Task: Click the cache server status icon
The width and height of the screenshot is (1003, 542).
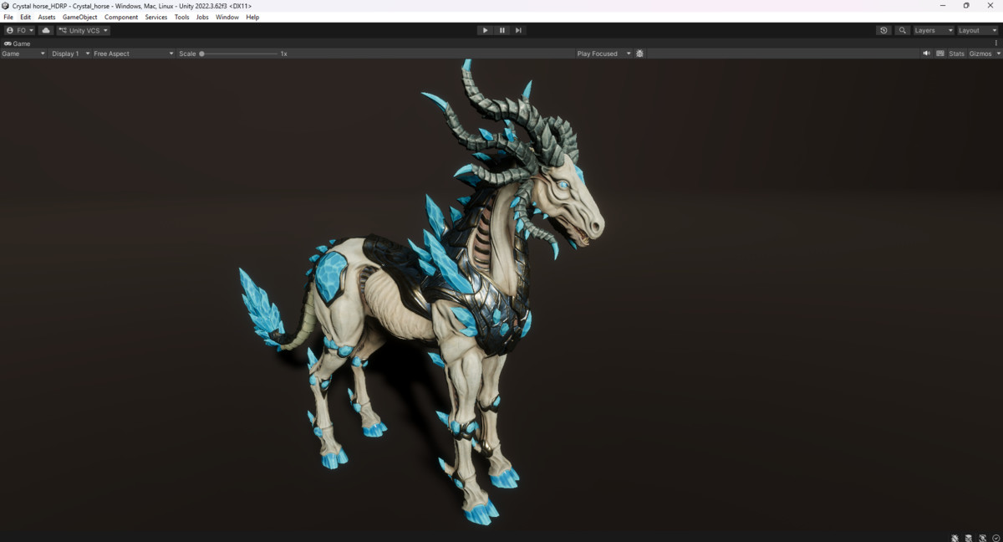Action: (x=969, y=538)
